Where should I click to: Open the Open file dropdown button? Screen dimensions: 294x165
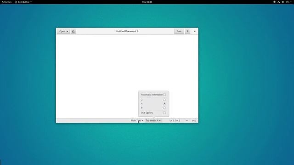(63, 32)
